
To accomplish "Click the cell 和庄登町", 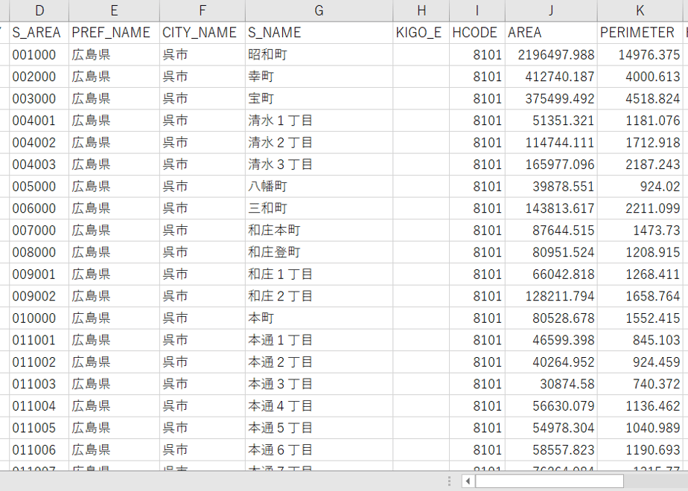I will click(x=319, y=252).
